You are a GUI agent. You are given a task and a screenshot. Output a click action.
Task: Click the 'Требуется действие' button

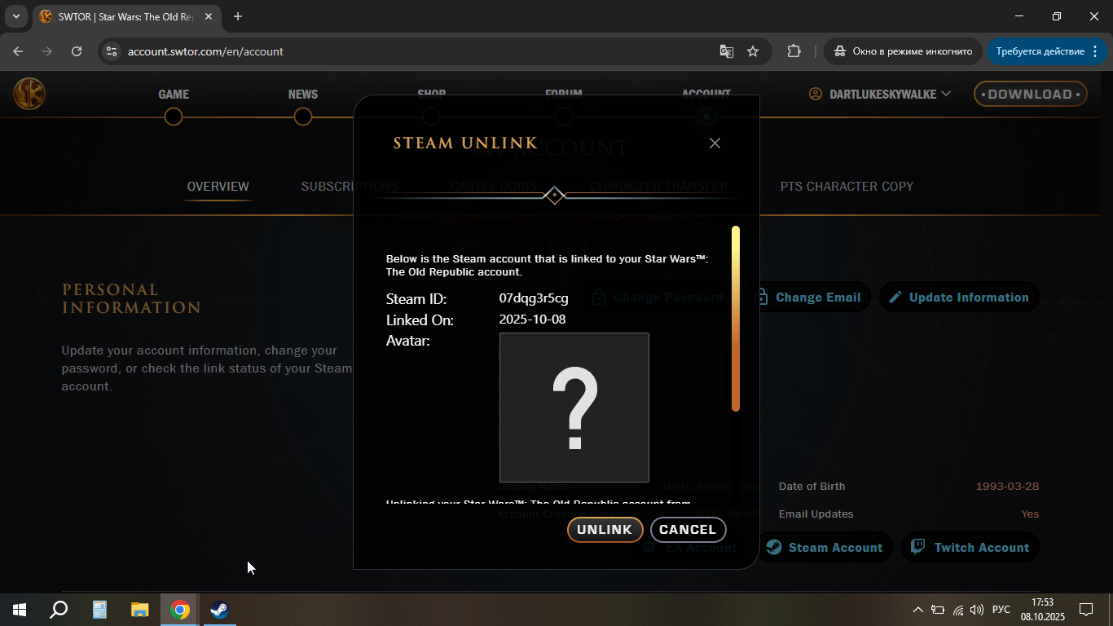[x=1048, y=51]
